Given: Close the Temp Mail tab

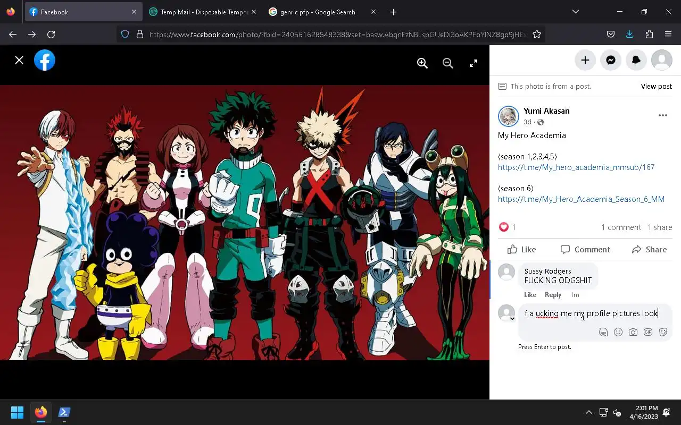Looking at the screenshot, I should coord(254,12).
